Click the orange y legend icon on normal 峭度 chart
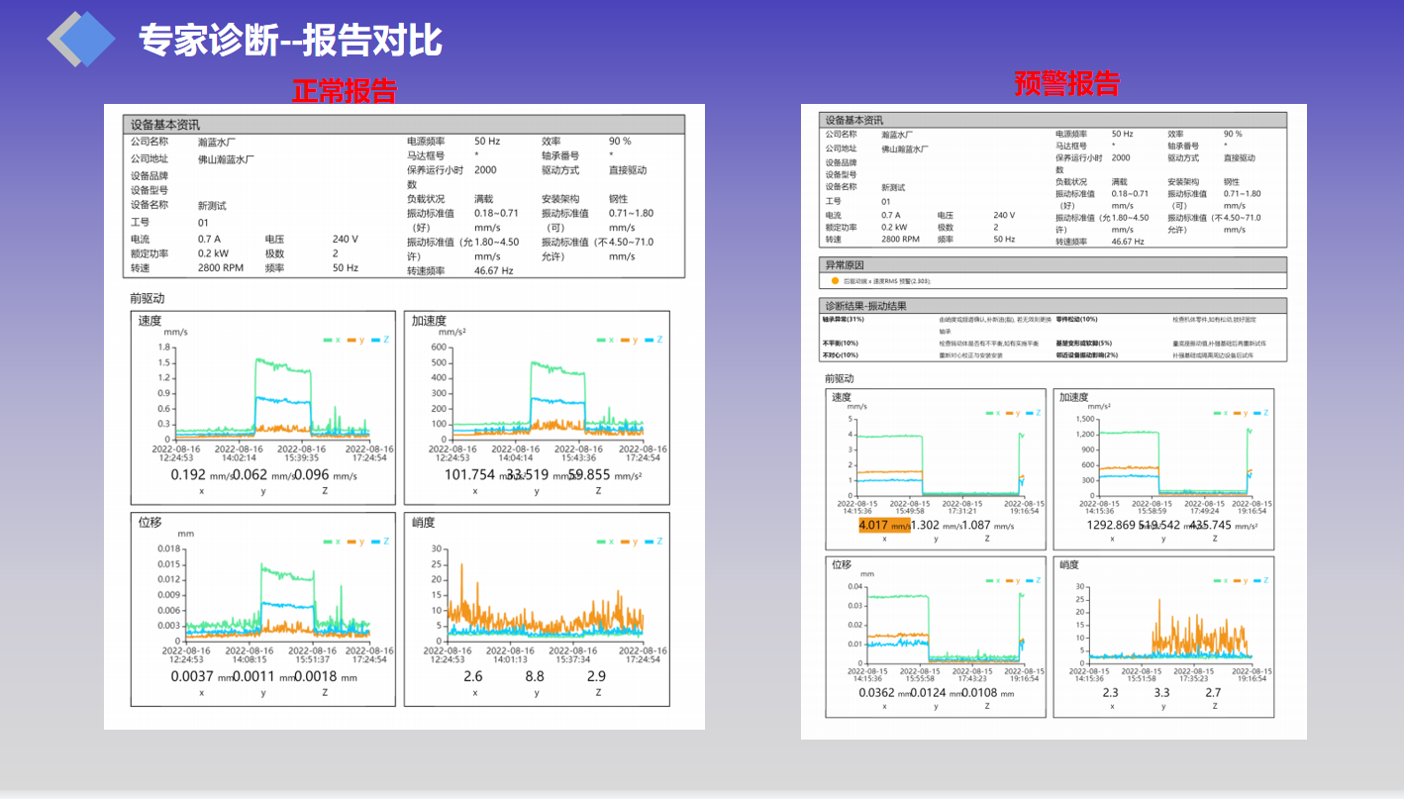The image size is (1404, 799). click(627, 542)
